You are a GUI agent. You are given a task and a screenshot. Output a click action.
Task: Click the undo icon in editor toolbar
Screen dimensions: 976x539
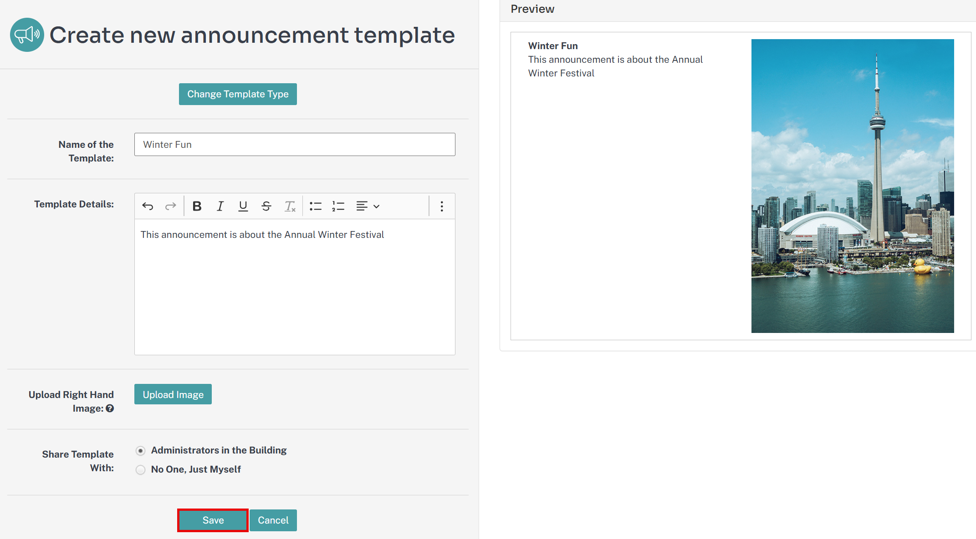148,207
